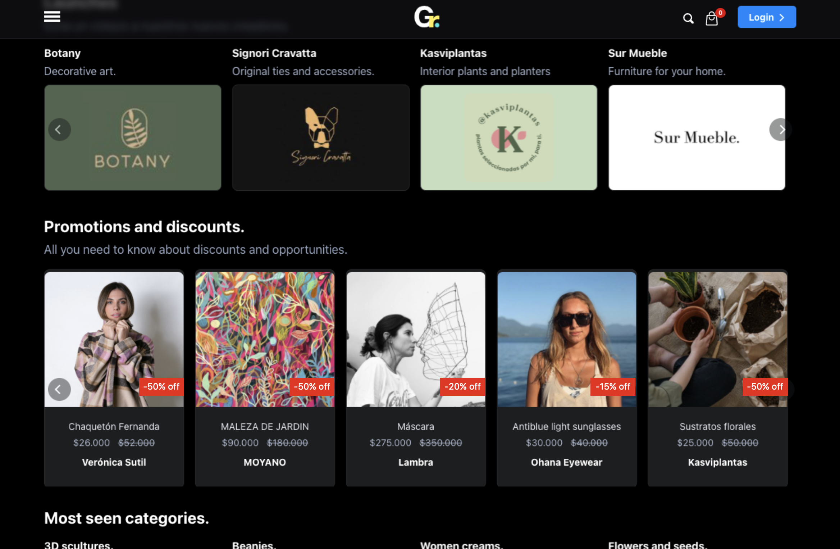The height and width of the screenshot is (549, 840).
Task: Click the Antiblue light sunglasses name
Action: 567,427
